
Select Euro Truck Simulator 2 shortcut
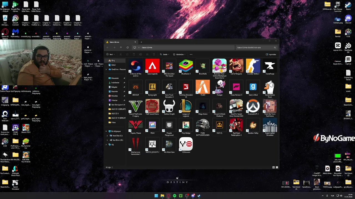(x=169, y=89)
